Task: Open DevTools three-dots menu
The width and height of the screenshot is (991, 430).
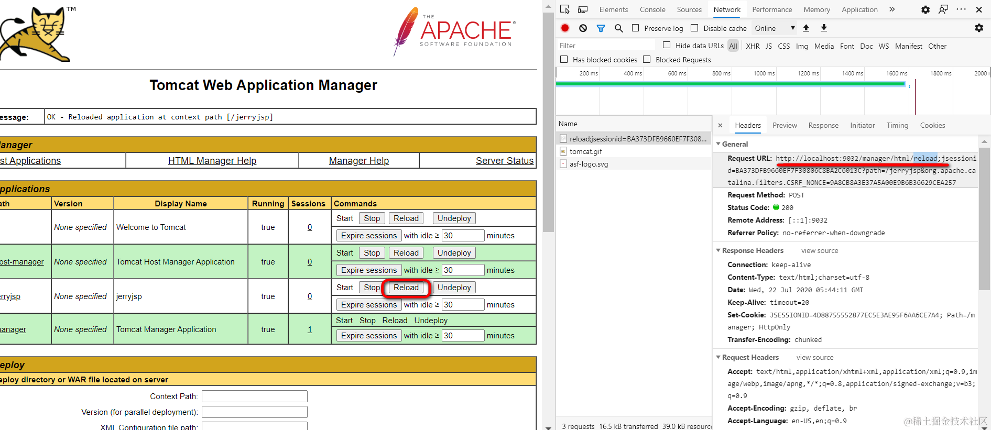Action: (x=961, y=9)
